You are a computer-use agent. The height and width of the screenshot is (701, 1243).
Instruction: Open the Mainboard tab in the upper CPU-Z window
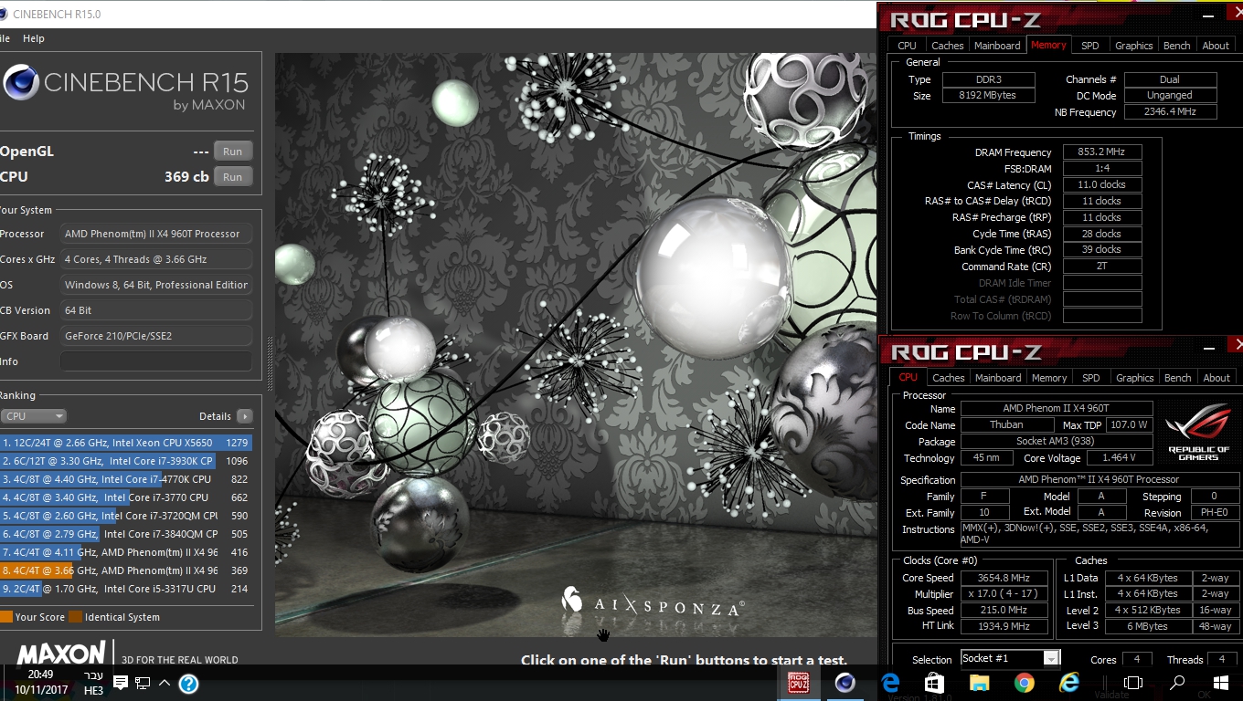[x=997, y=46]
